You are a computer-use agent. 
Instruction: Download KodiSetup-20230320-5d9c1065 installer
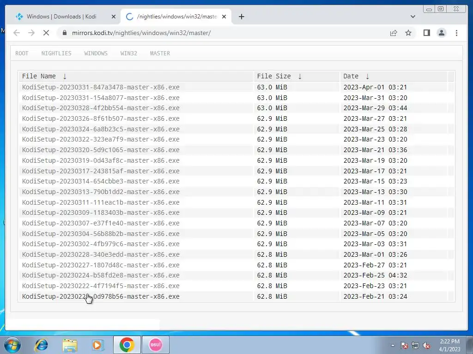pyautogui.click(x=101, y=150)
